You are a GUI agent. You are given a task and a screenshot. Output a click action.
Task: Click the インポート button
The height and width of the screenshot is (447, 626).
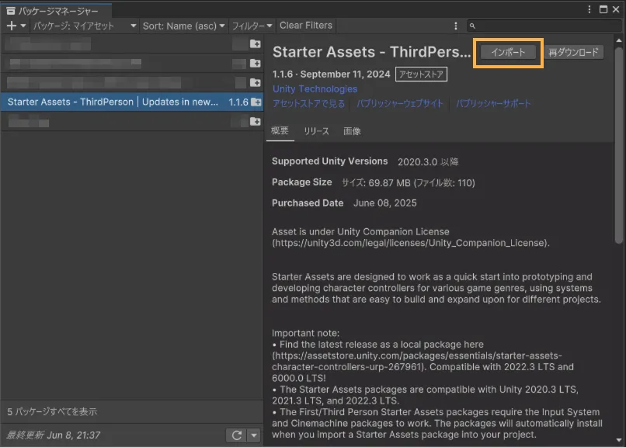point(508,52)
